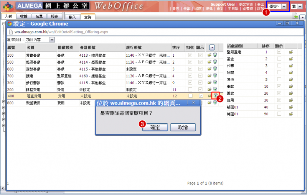Click the delete icon for row 400 短宣費用
307x195 pixels.
coord(215,95)
